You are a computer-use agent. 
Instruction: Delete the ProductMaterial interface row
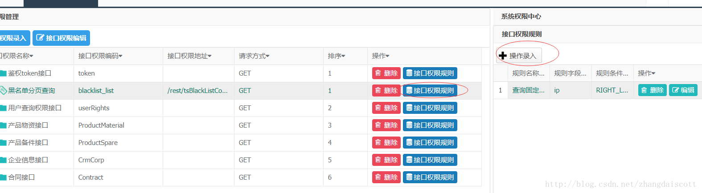386,125
